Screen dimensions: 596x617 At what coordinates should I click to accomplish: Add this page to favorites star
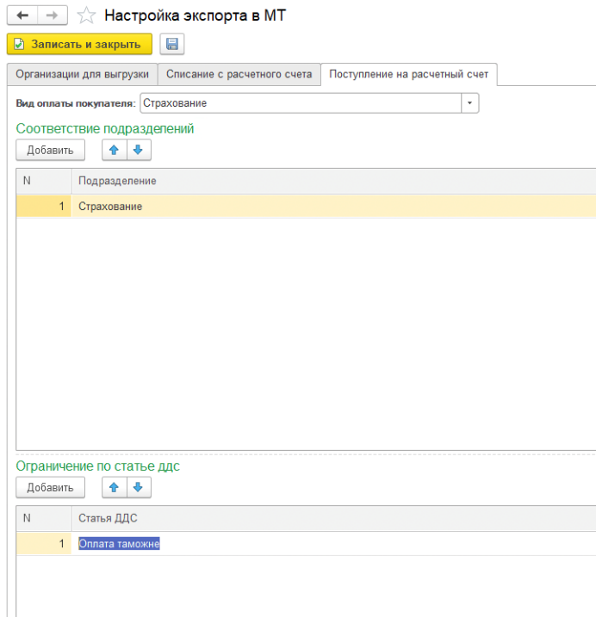pyautogui.click(x=85, y=15)
